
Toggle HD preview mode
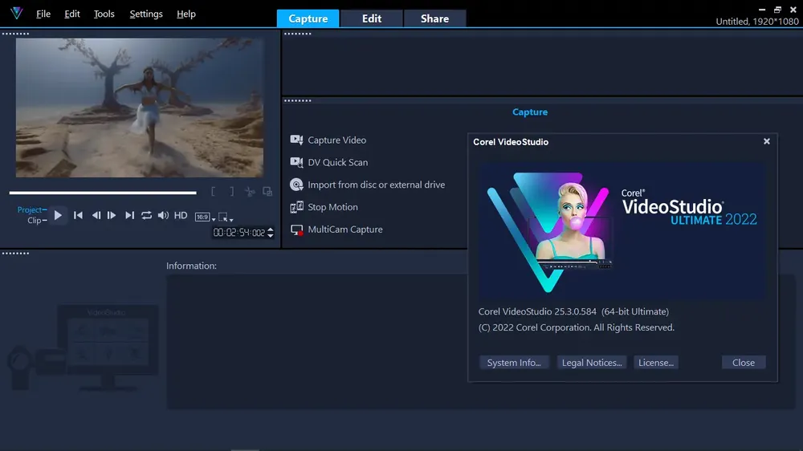click(x=181, y=216)
